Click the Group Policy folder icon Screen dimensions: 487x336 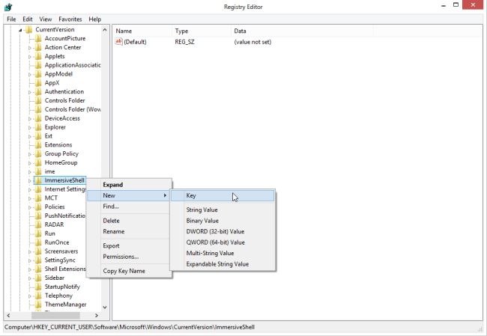(38, 154)
